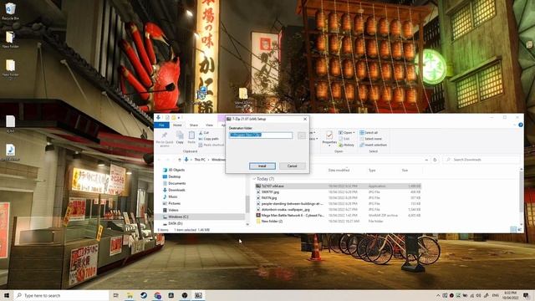This screenshot has width=535, height=301.
Task: Click Select none in the ribbon
Action: 371,139
